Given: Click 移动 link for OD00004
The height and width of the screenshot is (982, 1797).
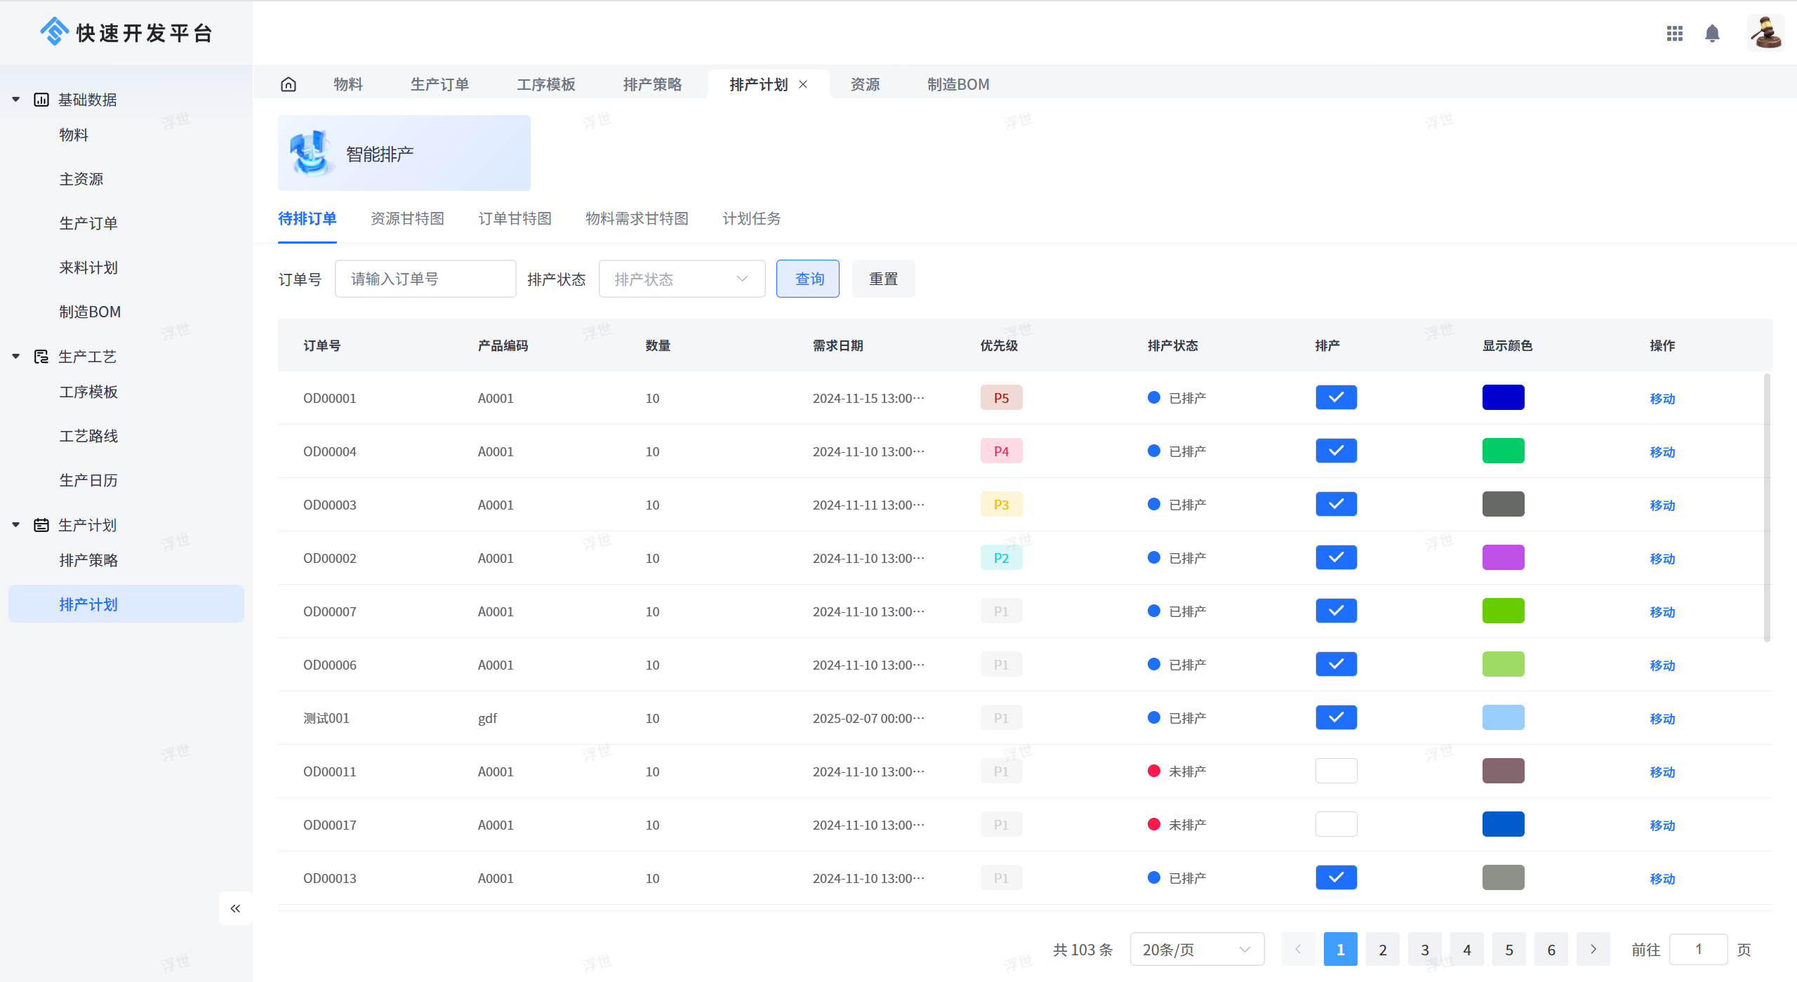Looking at the screenshot, I should pyautogui.click(x=1662, y=451).
